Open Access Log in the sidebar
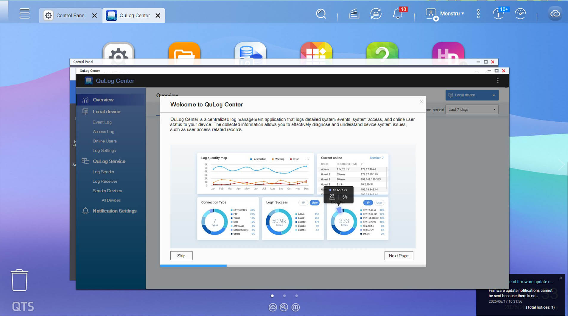 coord(103,132)
